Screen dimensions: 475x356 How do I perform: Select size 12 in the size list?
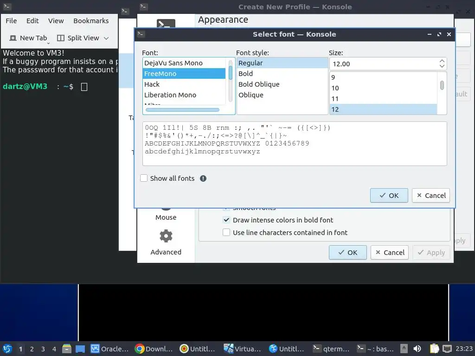[383, 109]
